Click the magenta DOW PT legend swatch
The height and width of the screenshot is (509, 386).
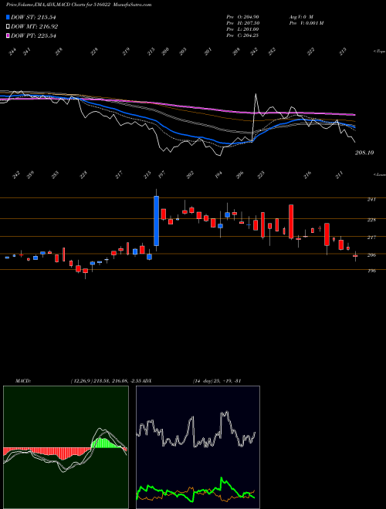click(8, 35)
